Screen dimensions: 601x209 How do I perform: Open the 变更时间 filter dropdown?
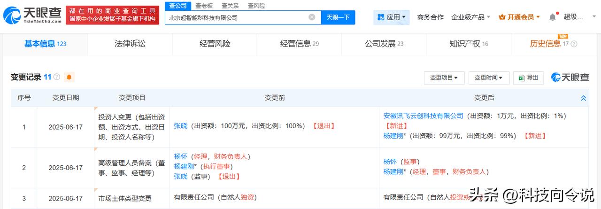pyautogui.click(x=489, y=78)
